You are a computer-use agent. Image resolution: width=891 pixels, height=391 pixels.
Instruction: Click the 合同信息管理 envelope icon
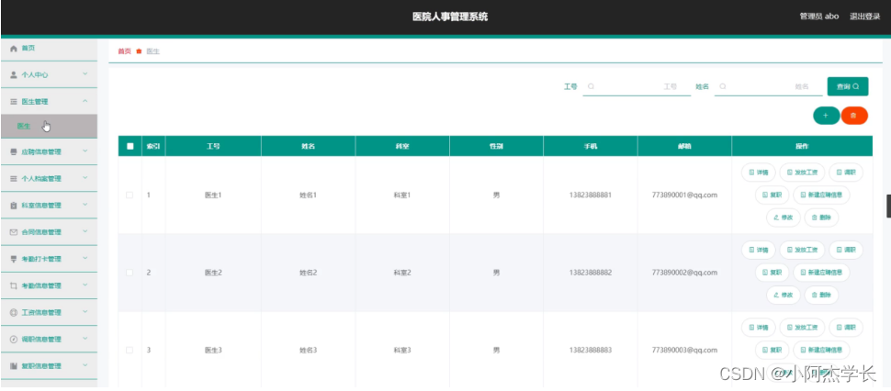point(14,232)
